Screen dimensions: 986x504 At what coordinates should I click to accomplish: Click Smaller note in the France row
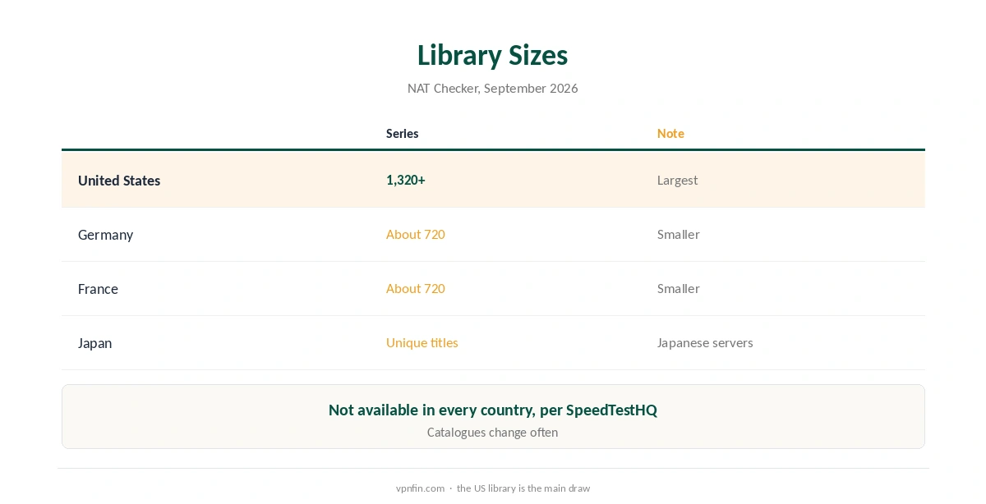(x=679, y=288)
